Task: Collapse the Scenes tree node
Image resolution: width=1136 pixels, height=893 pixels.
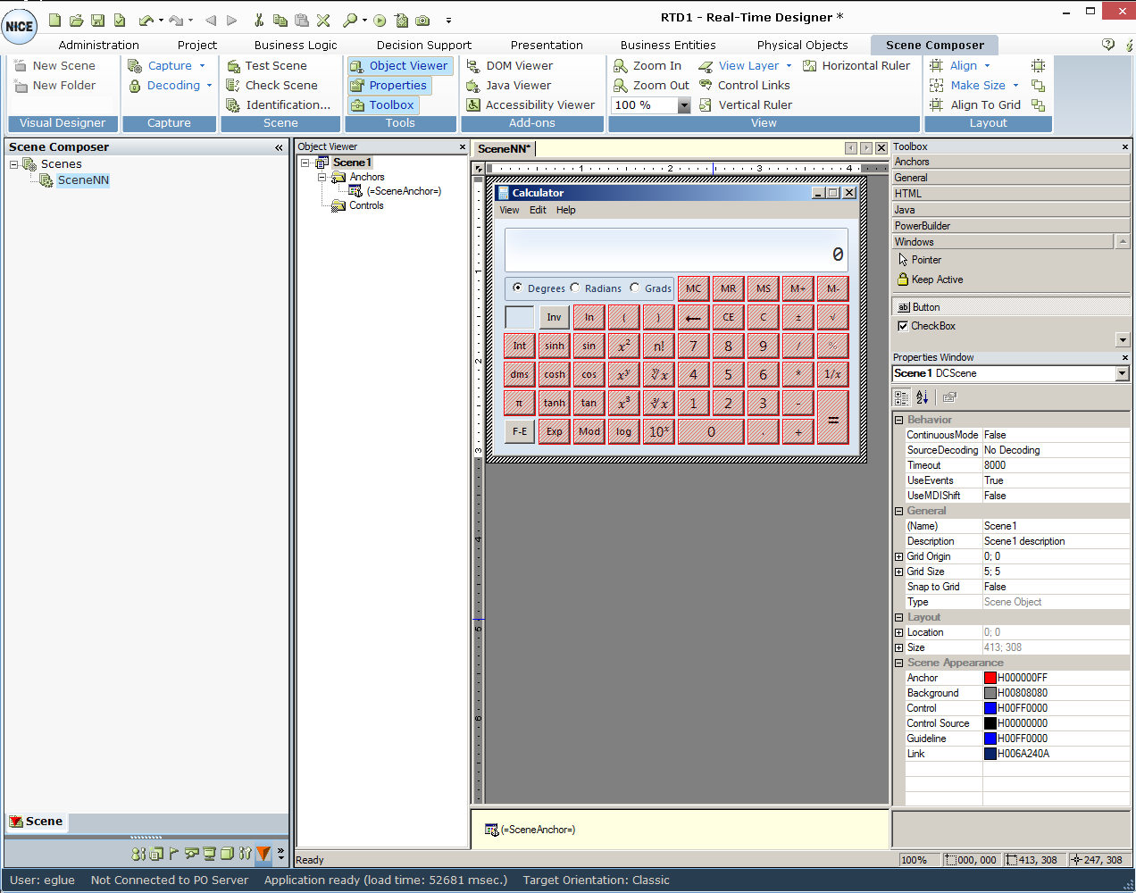Action: pos(14,164)
